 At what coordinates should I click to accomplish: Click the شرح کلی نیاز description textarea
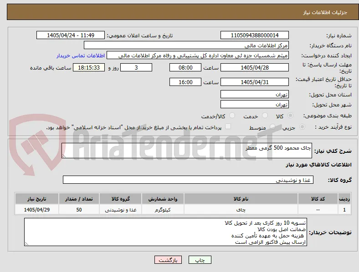click(187, 151)
